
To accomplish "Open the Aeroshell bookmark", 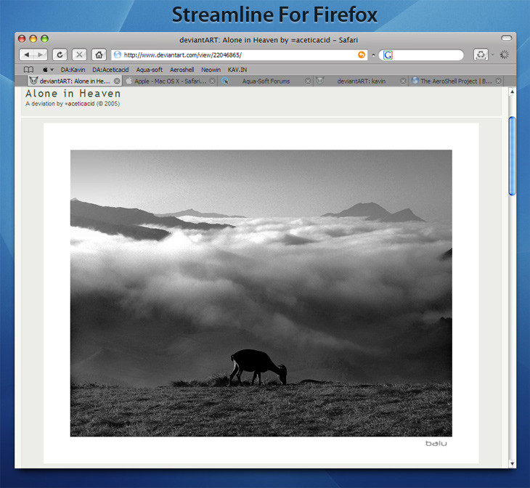I will tap(182, 70).
